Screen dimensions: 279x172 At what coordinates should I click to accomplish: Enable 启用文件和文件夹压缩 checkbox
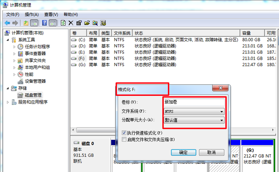click(124, 139)
